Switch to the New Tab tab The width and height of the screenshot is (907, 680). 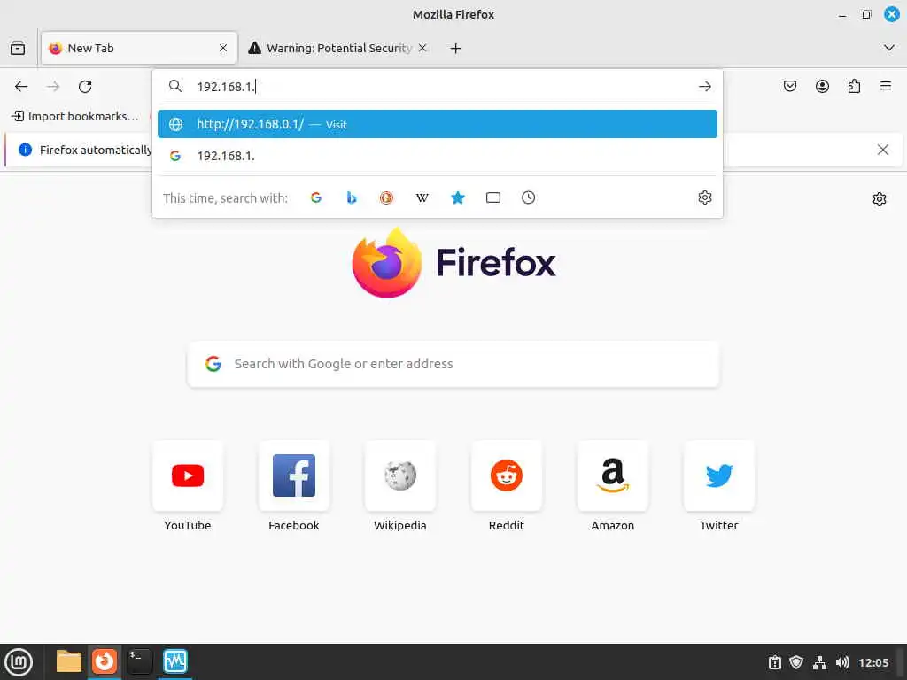click(139, 48)
